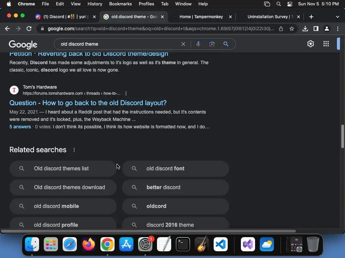This screenshot has width=345, height=258.
Task: Open the Chrome profile icon
Action: pos(327,29)
